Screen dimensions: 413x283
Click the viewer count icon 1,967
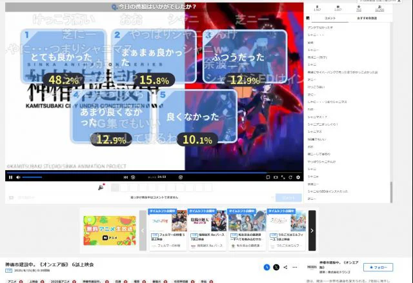coord(317,8)
